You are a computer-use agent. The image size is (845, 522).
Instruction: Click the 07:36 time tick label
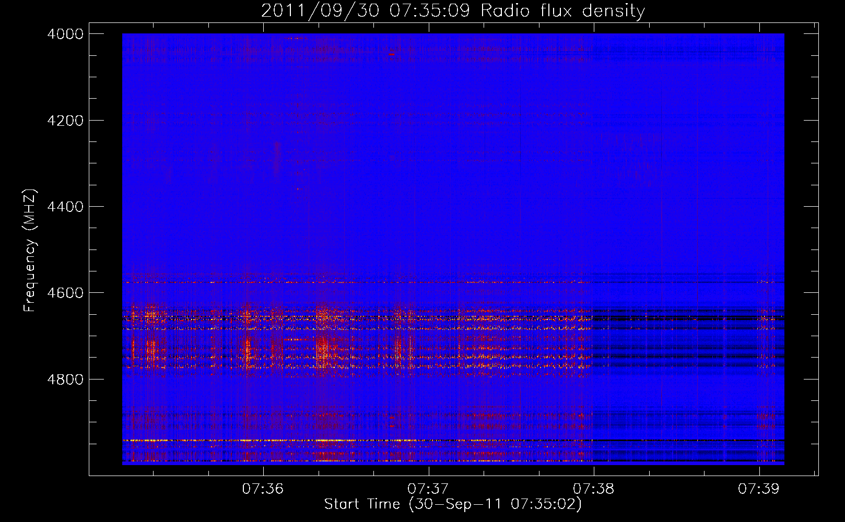tap(263, 489)
